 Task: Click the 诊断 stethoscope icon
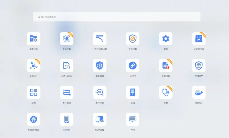click(x=166, y=92)
